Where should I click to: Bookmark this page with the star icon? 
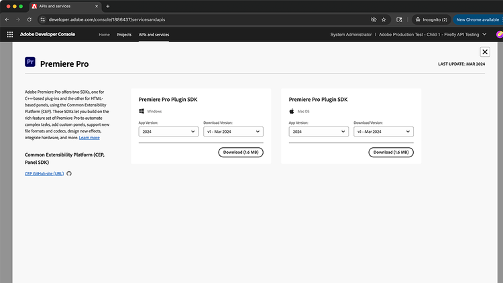point(384,19)
